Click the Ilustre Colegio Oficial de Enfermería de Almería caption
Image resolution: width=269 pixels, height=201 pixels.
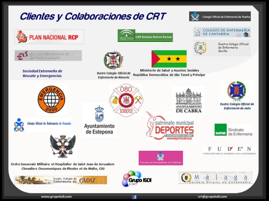pyautogui.click(x=113, y=75)
